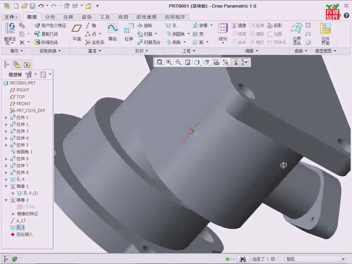This screenshot has height=264, width=352.
Task: Click the Refit zoom icon in graphics toolbar
Action: (159, 62)
